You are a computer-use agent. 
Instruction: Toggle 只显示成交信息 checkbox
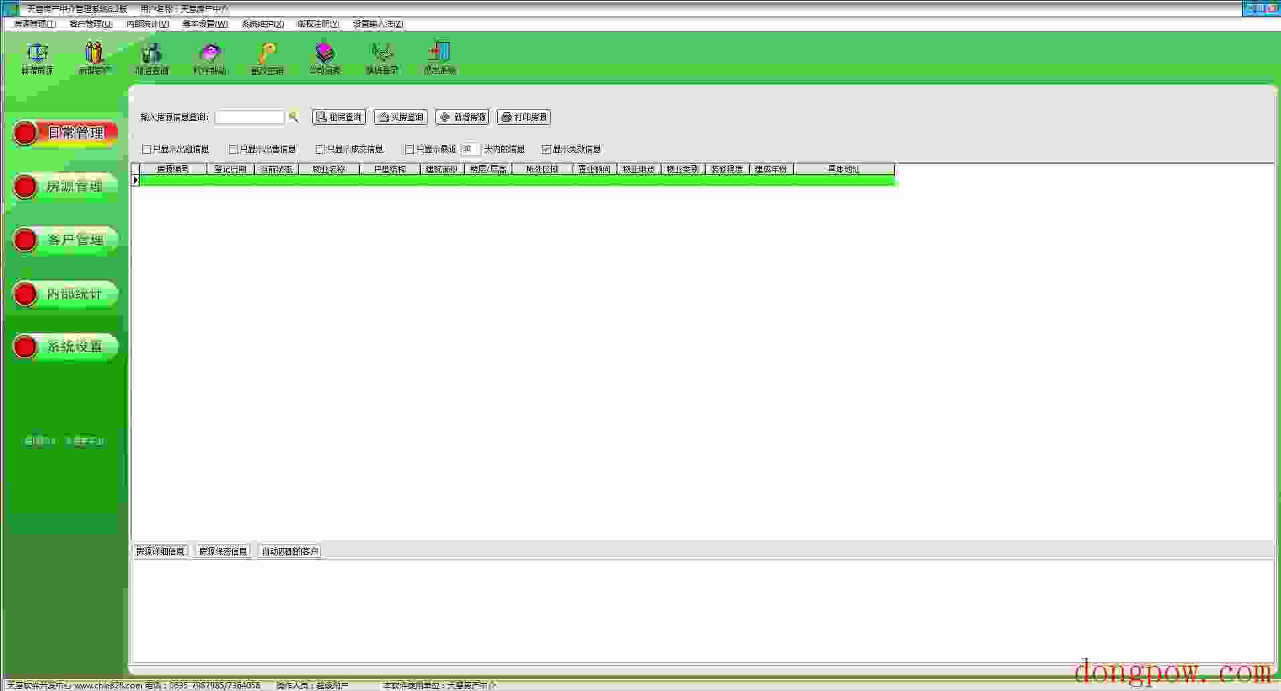pos(320,150)
